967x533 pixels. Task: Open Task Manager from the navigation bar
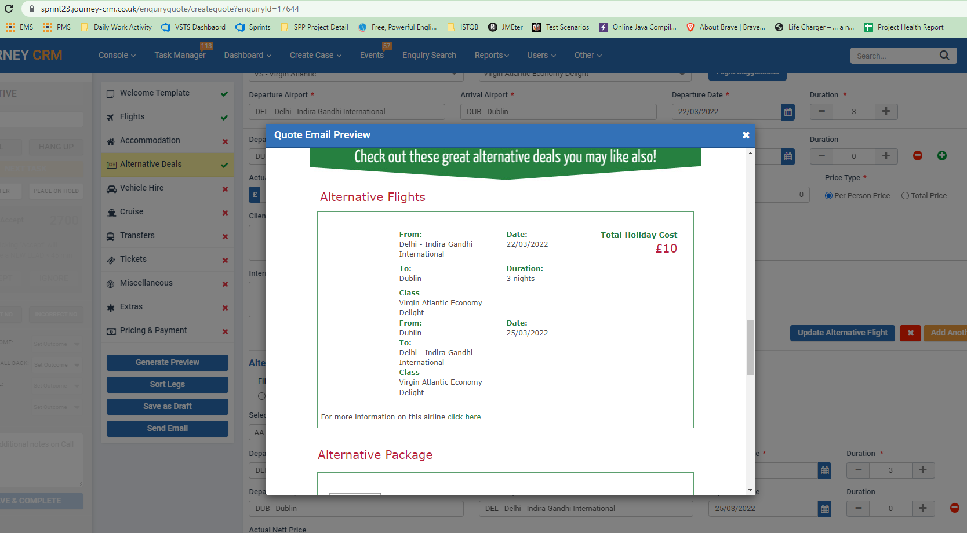click(x=180, y=55)
